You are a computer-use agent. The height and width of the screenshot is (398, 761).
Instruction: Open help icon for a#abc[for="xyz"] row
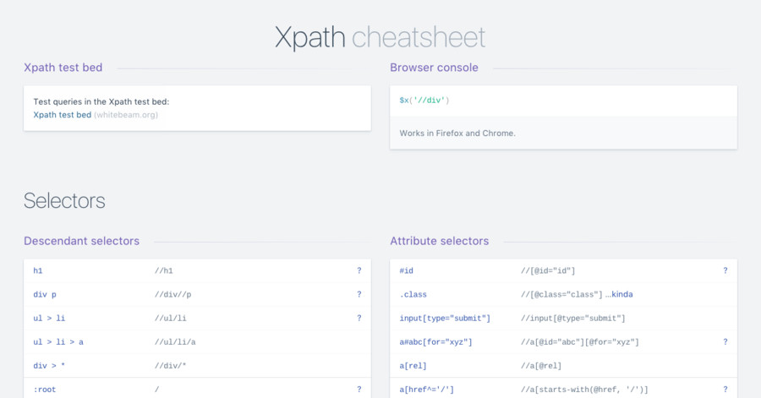725,342
